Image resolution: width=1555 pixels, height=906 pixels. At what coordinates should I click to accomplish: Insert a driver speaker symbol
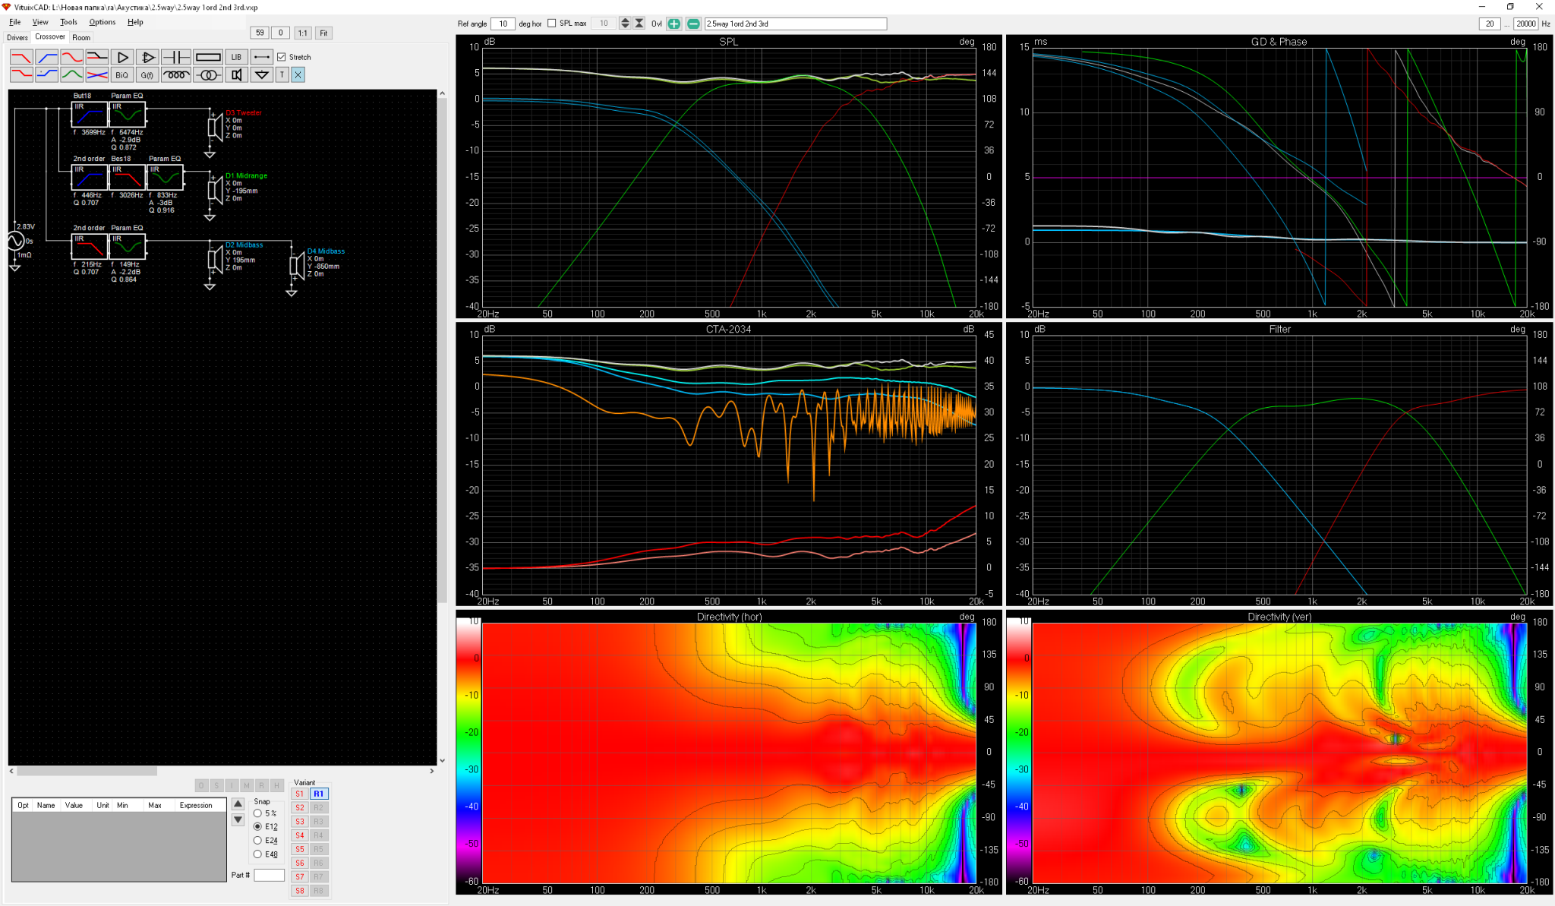236,74
